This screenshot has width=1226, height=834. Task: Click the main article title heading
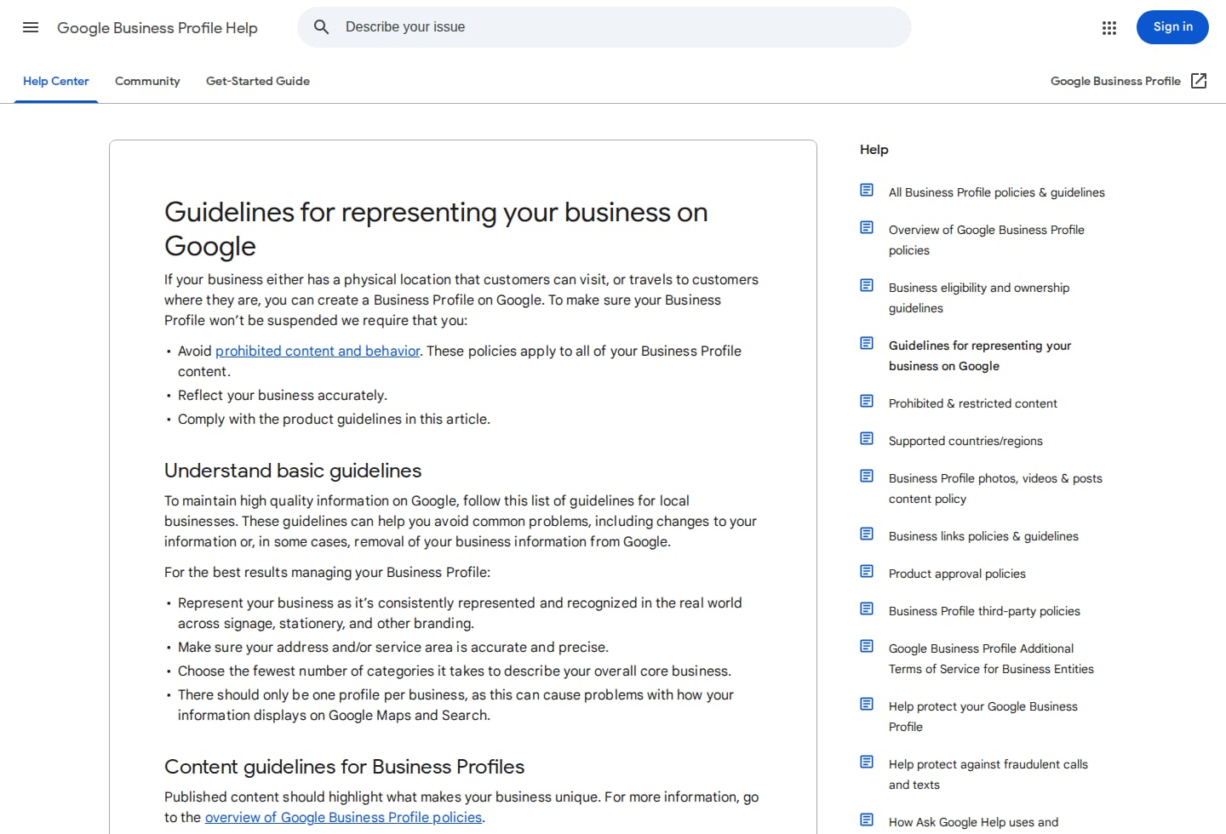pos(436,229)
